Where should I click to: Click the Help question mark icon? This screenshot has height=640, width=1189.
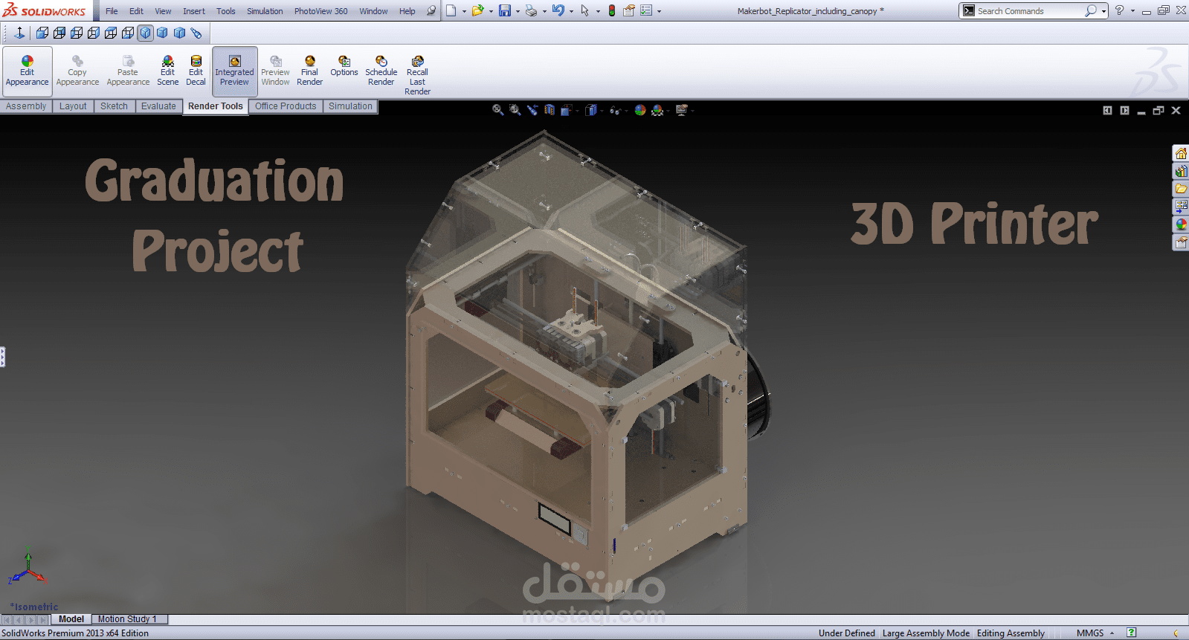[1119, 10]
